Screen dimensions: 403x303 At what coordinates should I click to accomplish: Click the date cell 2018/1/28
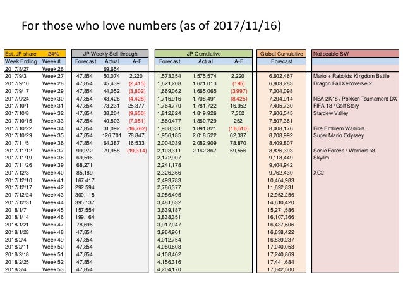pyautogui.click(x=17, y=232)
